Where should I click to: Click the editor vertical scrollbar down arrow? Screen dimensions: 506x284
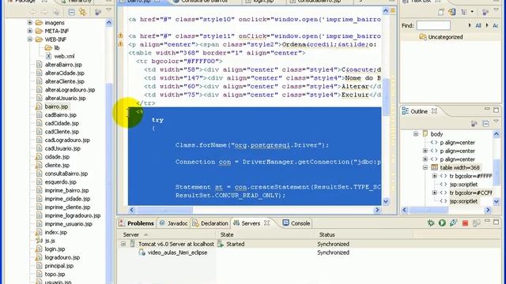tap(386, 201)
